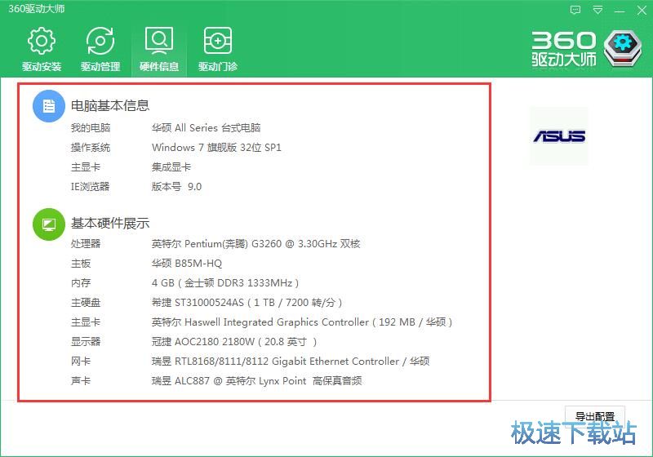
Task: Open the 驱动安装 gear icon tab
Action: pos(42,49)
